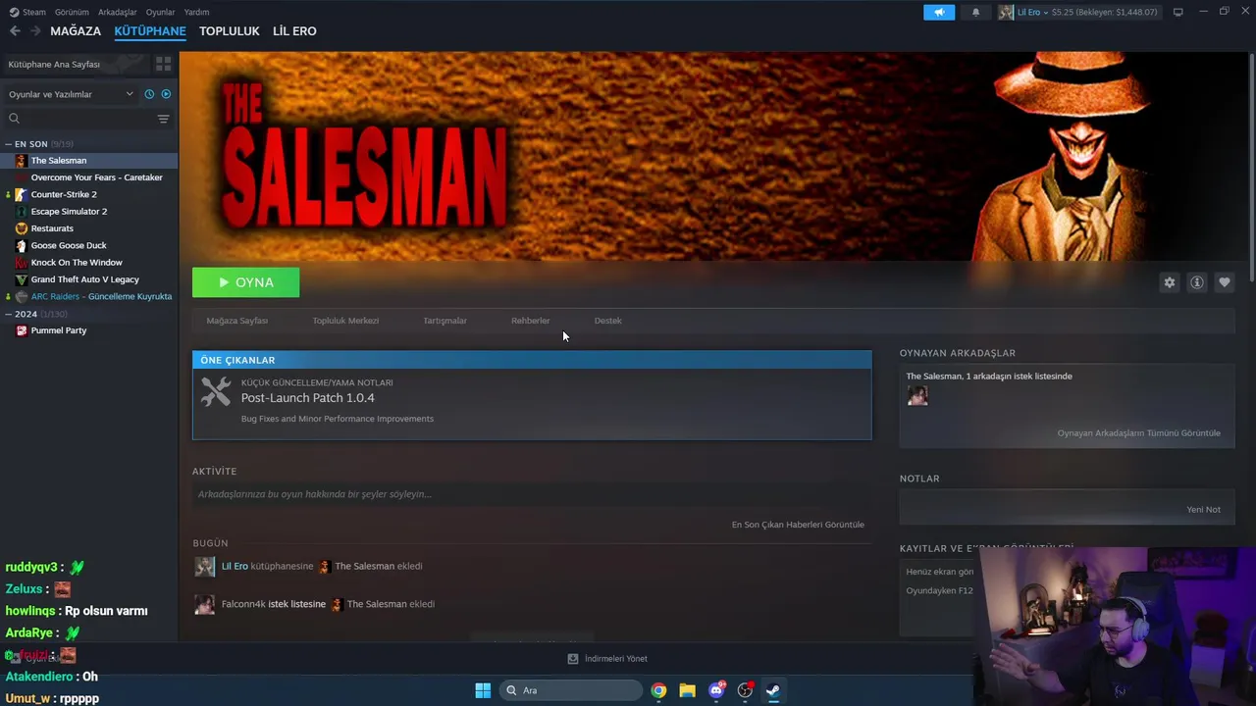Select Escape Simulator 2 in library

(x=69, y=212)
